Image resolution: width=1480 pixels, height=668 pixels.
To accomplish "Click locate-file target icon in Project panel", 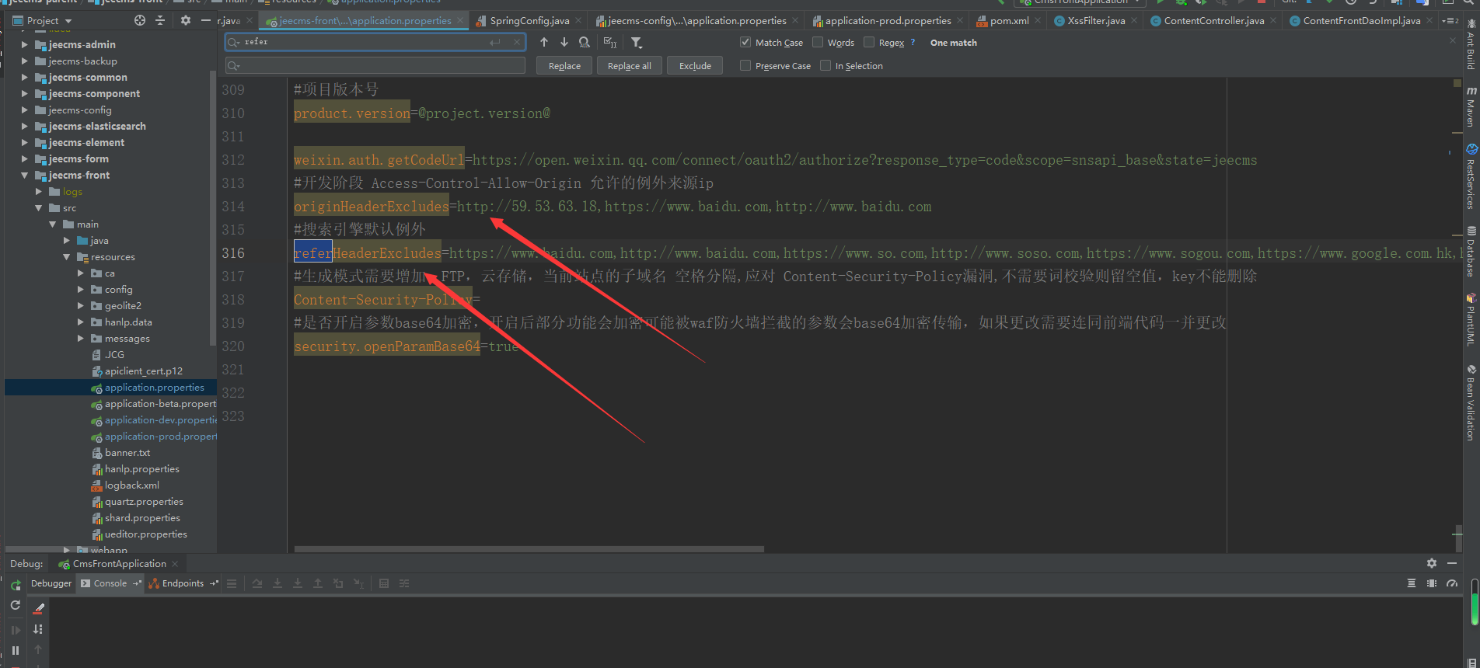I will (x=140, y=21).
